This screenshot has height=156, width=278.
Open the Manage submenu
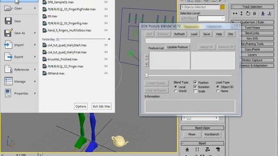click(x=20, y=81)
